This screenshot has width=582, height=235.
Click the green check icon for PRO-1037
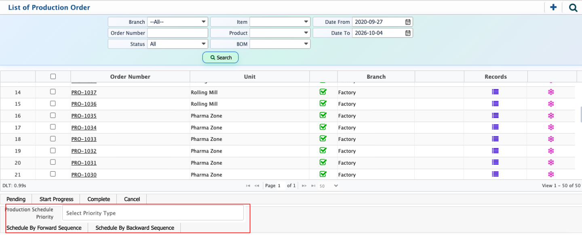pos(323,92)
